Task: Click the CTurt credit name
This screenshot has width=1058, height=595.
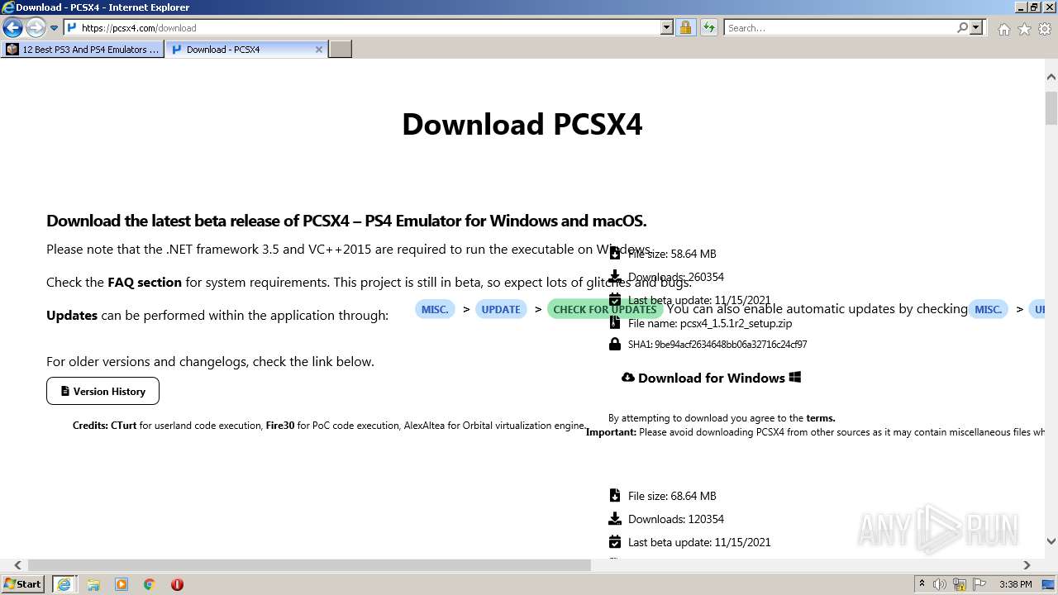Action: (x=123, y=426)
